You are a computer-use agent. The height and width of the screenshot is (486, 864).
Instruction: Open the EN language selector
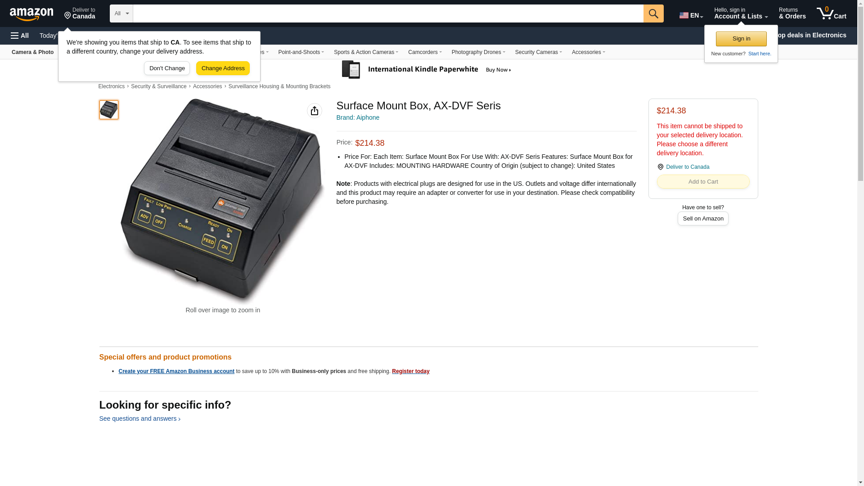click(691, 15)
